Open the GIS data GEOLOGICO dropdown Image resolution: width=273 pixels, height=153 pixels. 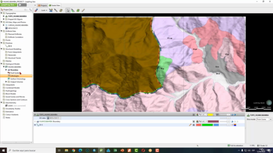[x=54, y=118]
